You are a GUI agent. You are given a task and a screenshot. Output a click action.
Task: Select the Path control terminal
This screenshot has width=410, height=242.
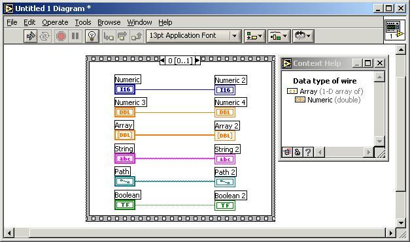click(125, 181)
